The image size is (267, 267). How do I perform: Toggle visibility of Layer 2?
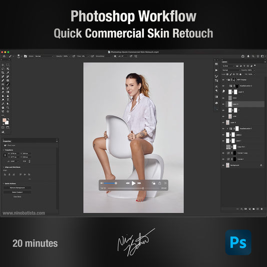tap(223, 135)
